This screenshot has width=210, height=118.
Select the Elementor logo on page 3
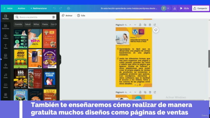[141, 32]
